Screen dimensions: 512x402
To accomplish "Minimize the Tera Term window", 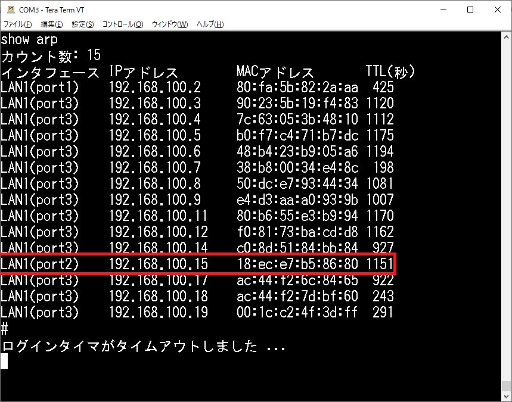I will coord(443,10).
